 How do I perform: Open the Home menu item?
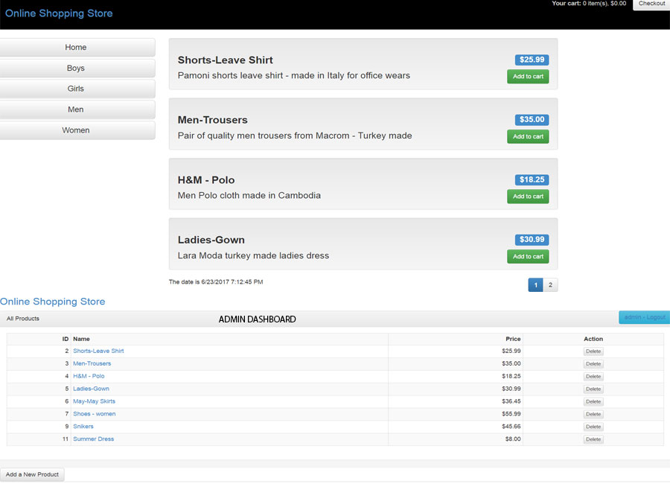pos(76,48)
